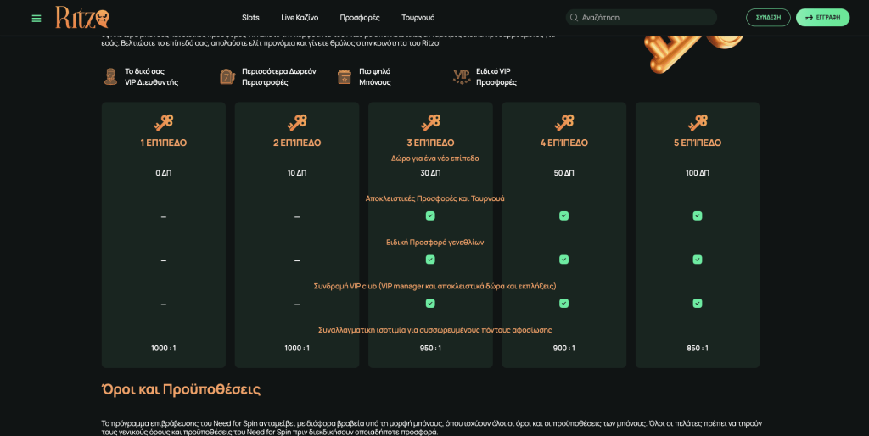Open the Slots menu item
The width and height of the screenshot is (869, 436).
(250, 18)
